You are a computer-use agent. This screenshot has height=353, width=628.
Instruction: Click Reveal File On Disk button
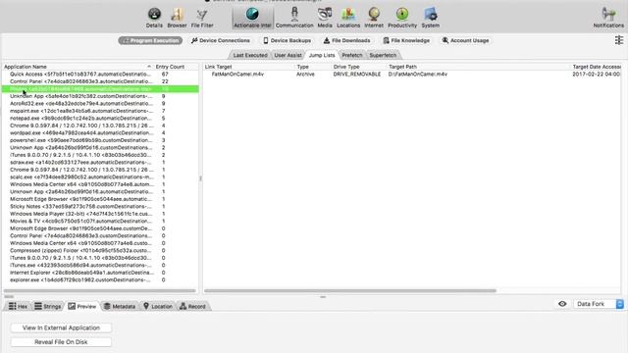point(61,342)
